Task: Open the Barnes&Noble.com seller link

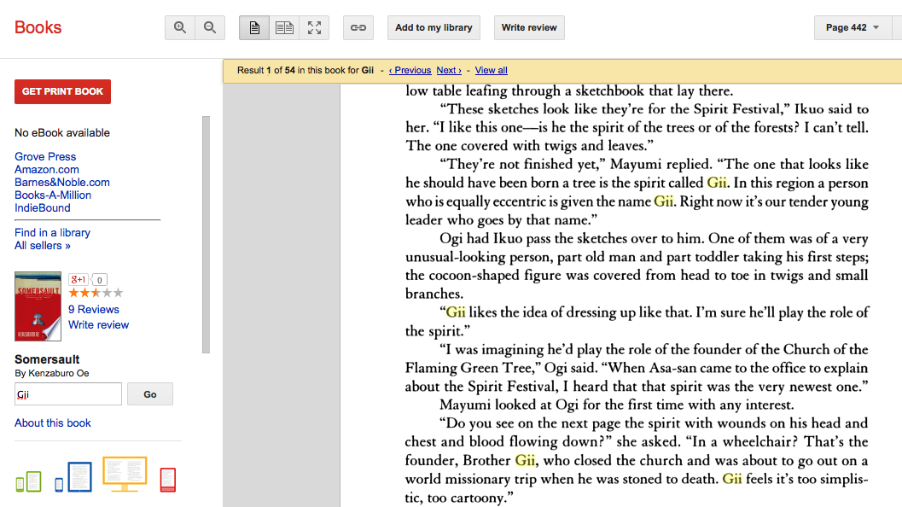Action: pyautogui.click(x=62, y=182)
